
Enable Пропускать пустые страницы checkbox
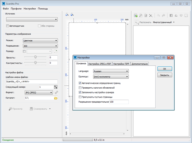tap(80, 97)
